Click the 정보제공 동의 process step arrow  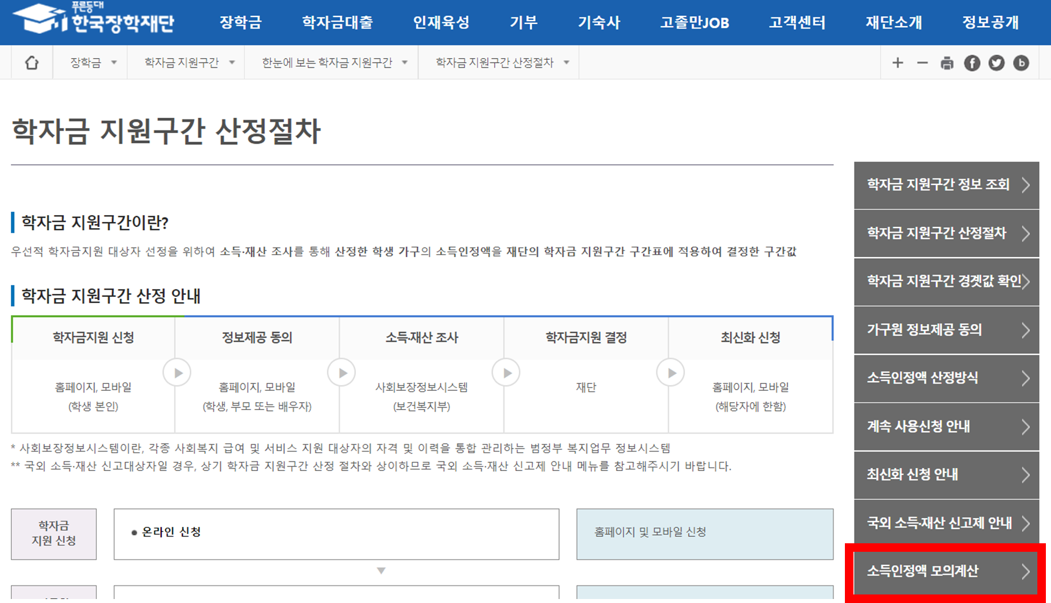342,372
